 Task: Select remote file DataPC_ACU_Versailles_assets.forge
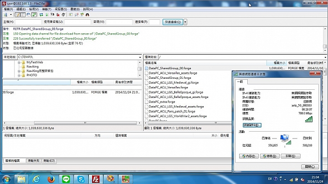click(173, 73)
